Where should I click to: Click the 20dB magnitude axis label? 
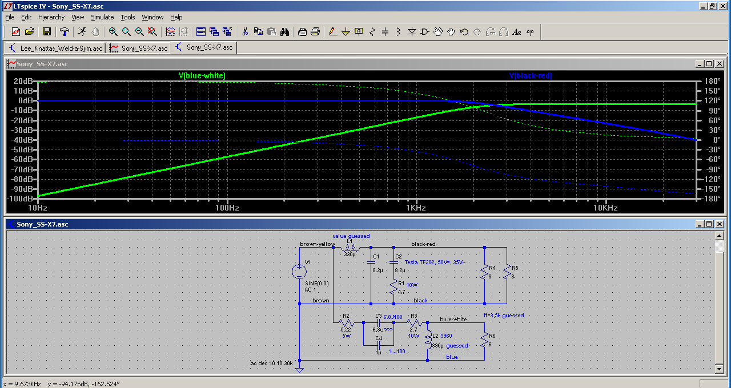pos(24,81)
